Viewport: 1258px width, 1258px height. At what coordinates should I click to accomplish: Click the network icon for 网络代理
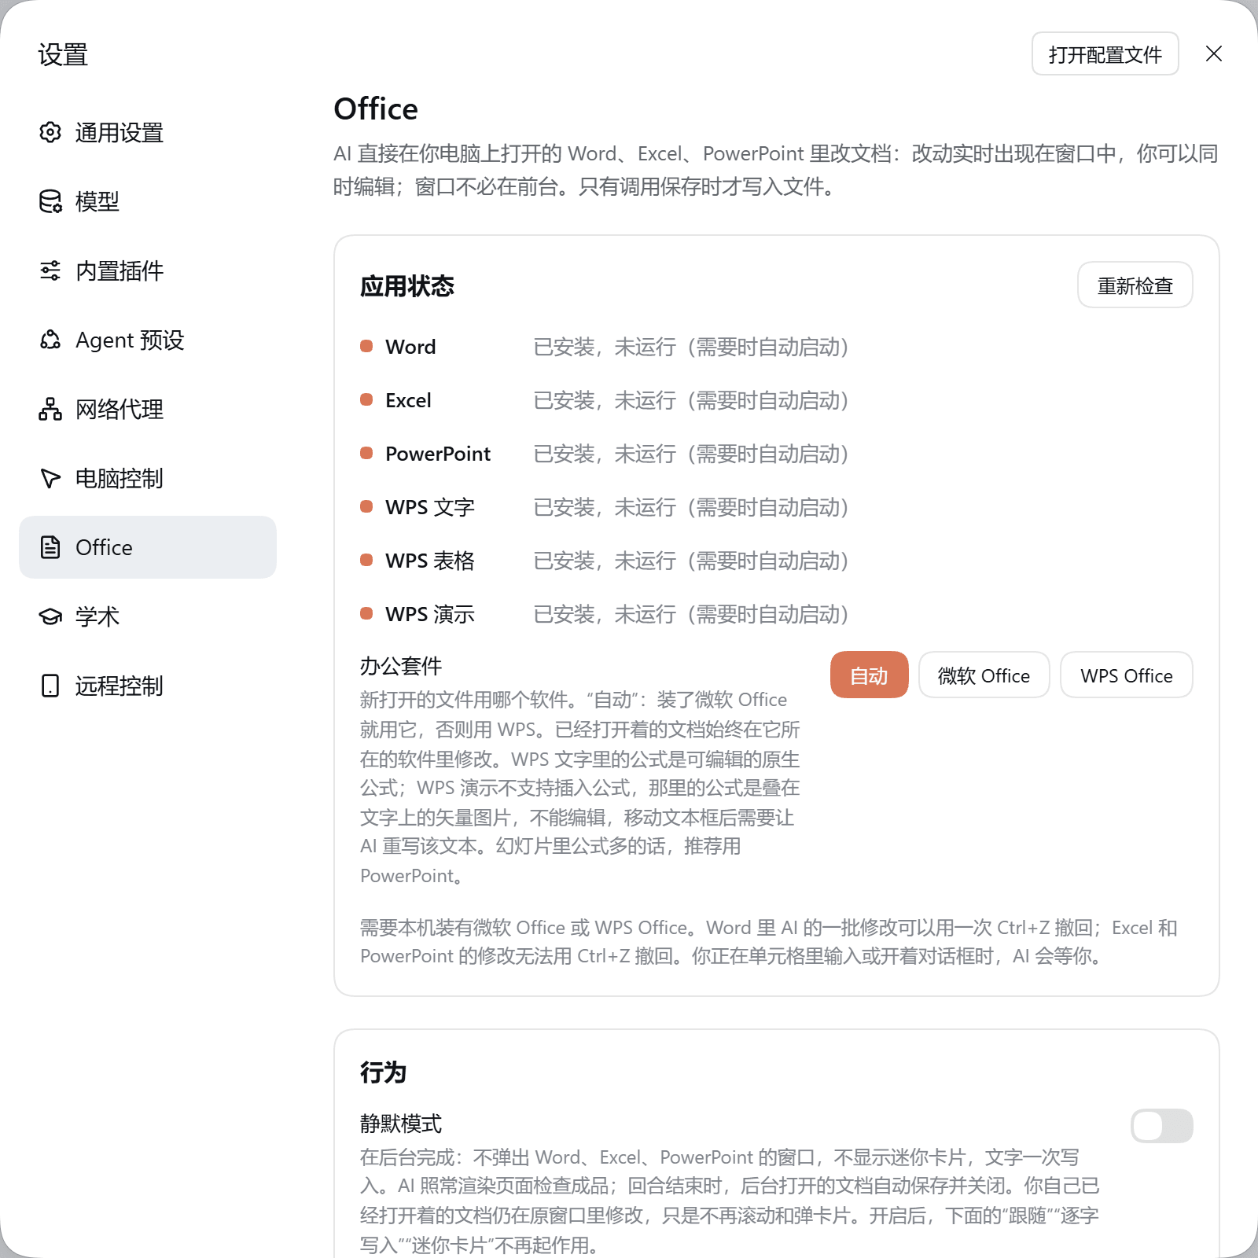pos(50,409)
